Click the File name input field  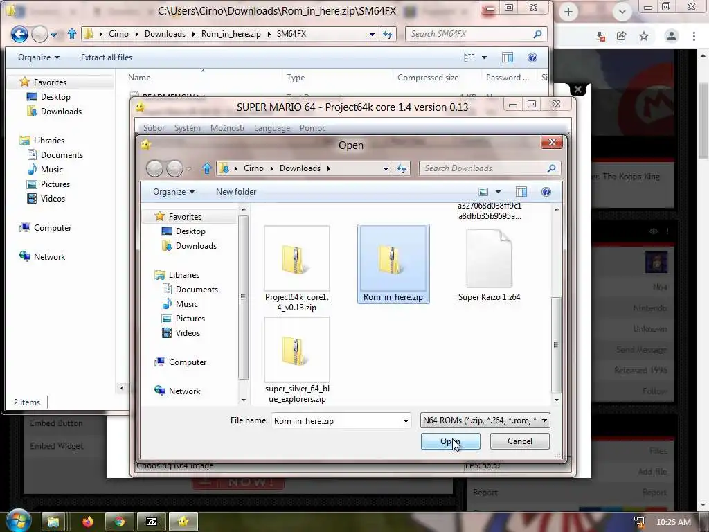click(336, 420)
